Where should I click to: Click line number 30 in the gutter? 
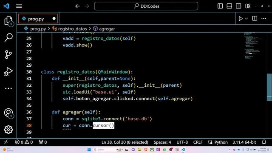29,72
